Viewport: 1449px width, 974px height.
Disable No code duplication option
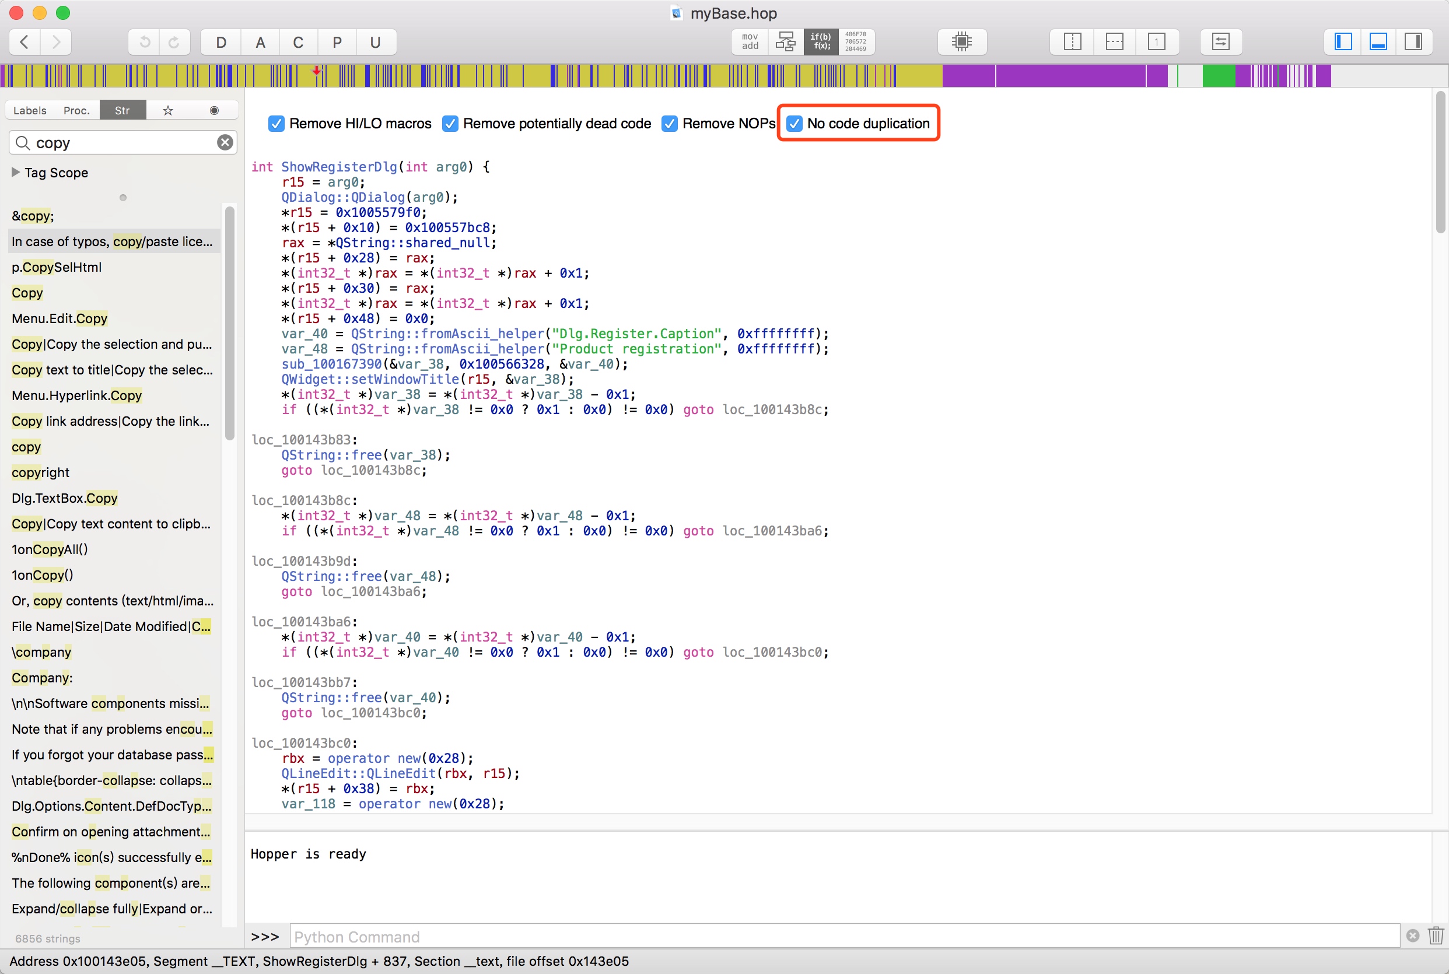coord(794,124)
